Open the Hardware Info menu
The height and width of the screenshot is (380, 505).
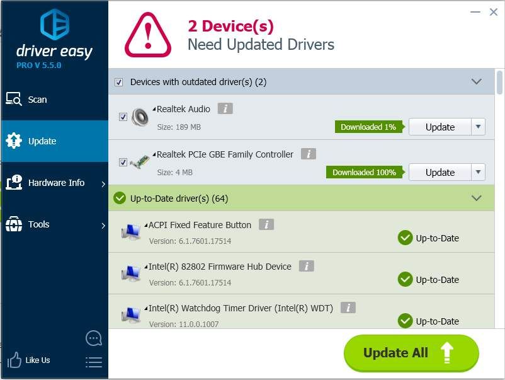(55, 183)
